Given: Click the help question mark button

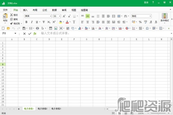Looking at the screenshot, I should click(x=153, y=2).
